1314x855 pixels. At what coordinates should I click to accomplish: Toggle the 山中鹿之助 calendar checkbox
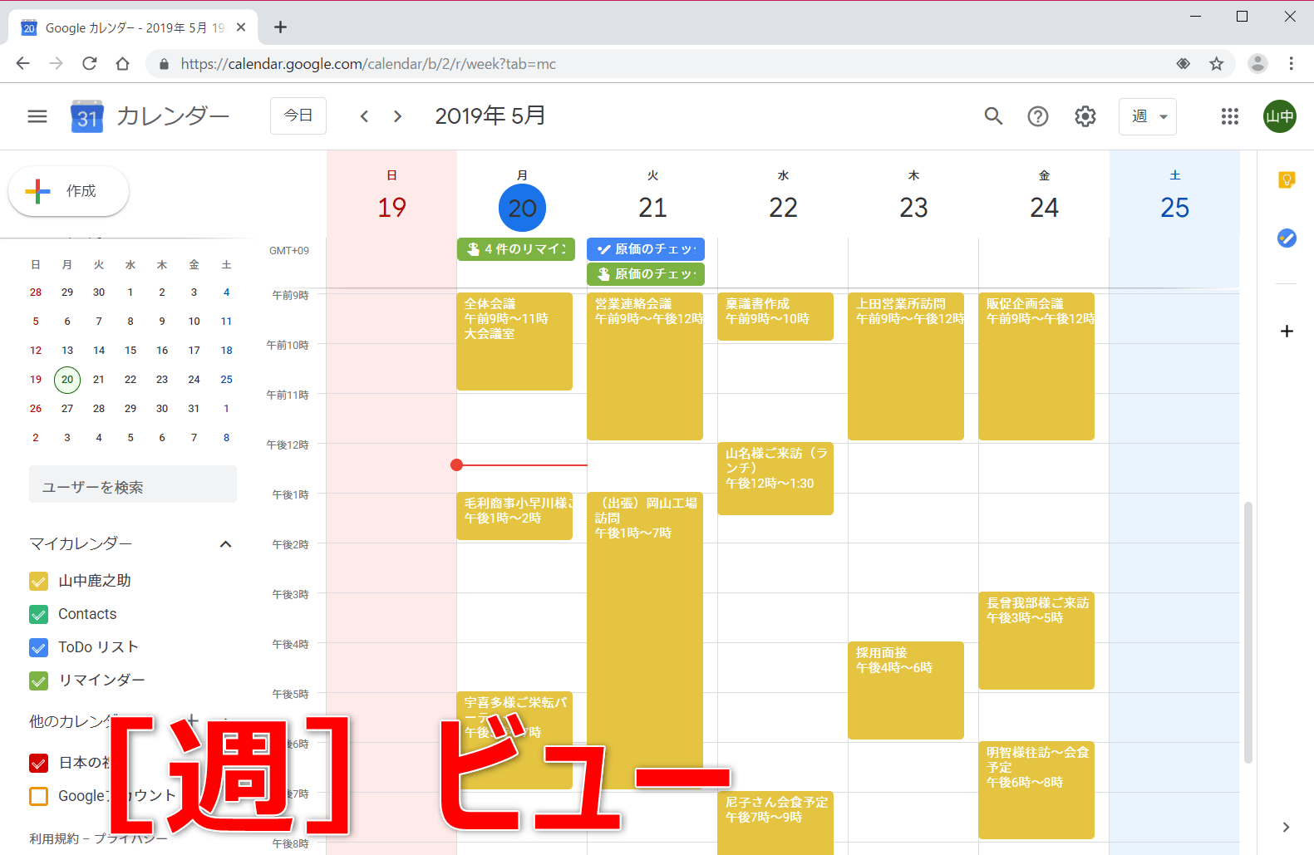pyautogui.click(x=39, y=582)
